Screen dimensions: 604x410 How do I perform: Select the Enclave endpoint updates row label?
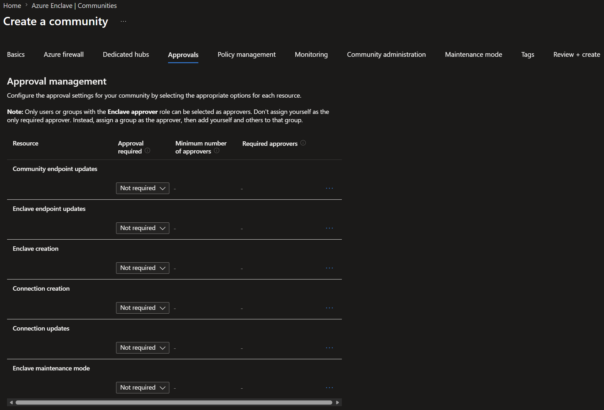point(49,209)
